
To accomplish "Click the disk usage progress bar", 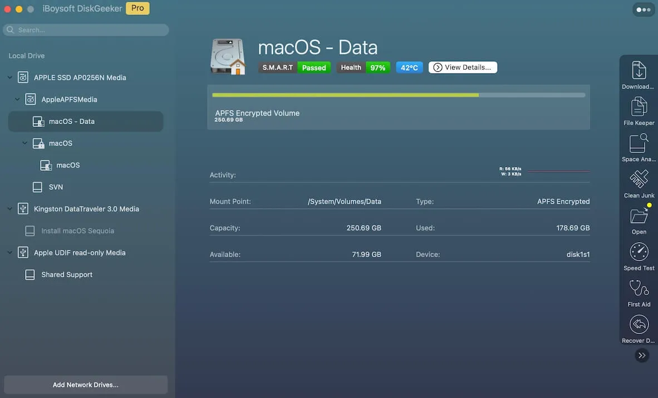I will coord(399,95).
